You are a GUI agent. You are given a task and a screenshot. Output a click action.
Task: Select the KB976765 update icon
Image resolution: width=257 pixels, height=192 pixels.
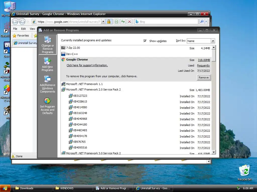pyautogui.click(x=71, y=142)
